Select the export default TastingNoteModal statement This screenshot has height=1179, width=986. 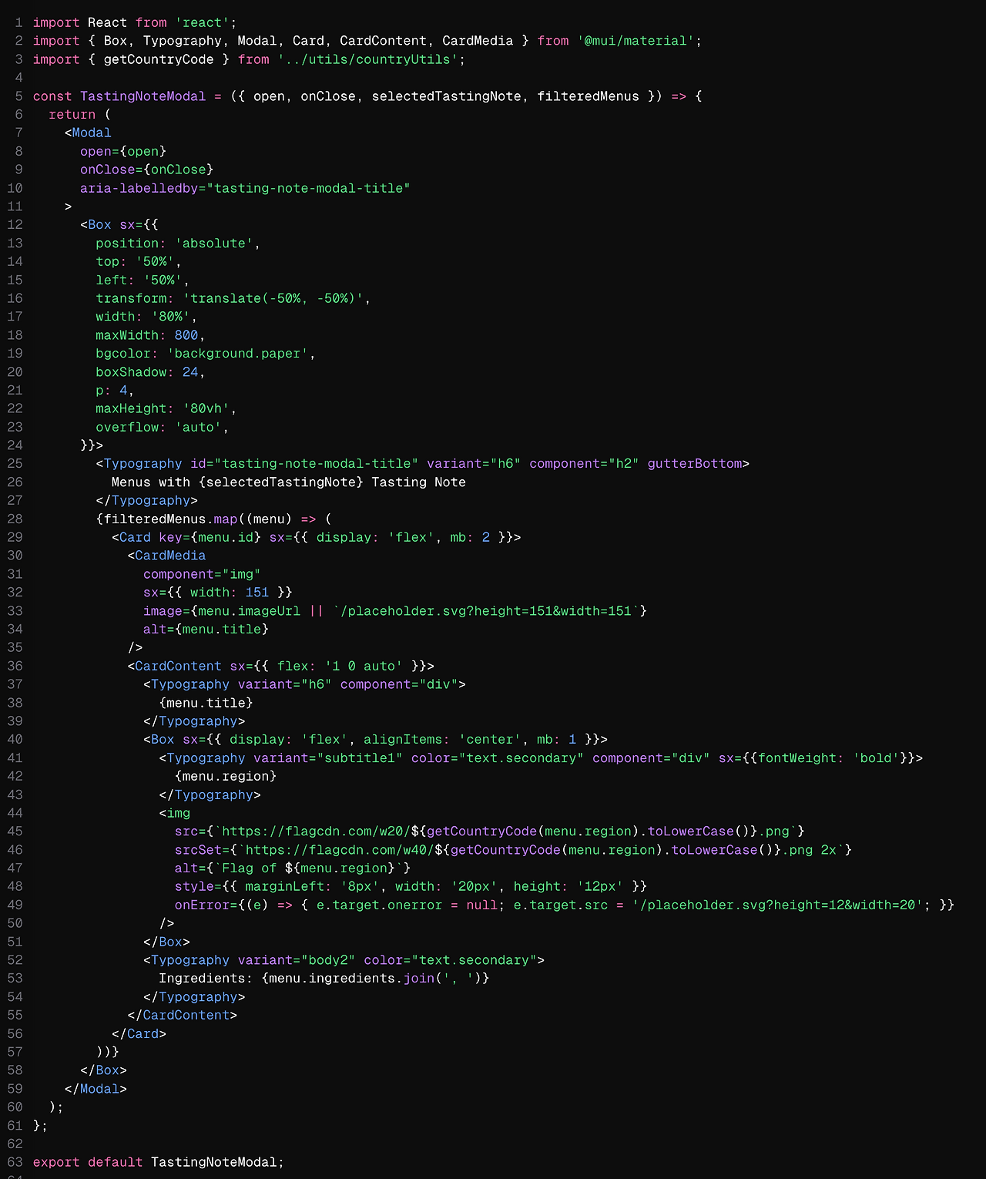coord(158,1161)
